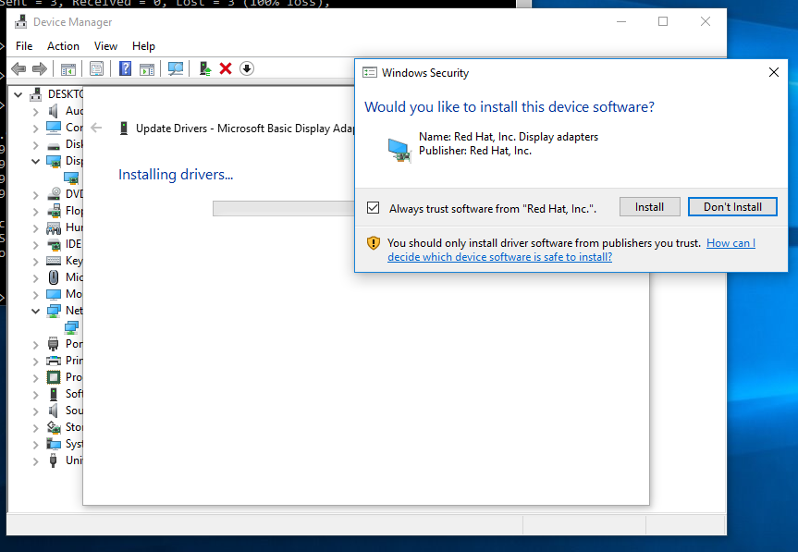Click the display adapter child device icon
798x552 pixels.
[x=71, y=178]
